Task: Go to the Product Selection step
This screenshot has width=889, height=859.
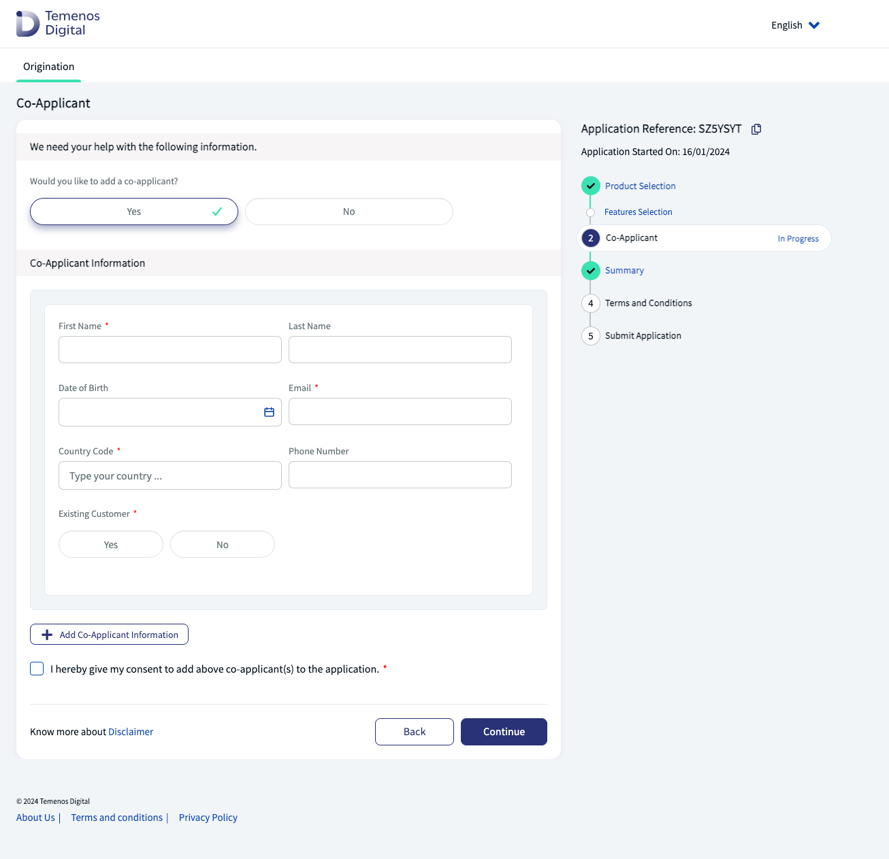Action: coord(640,186)
